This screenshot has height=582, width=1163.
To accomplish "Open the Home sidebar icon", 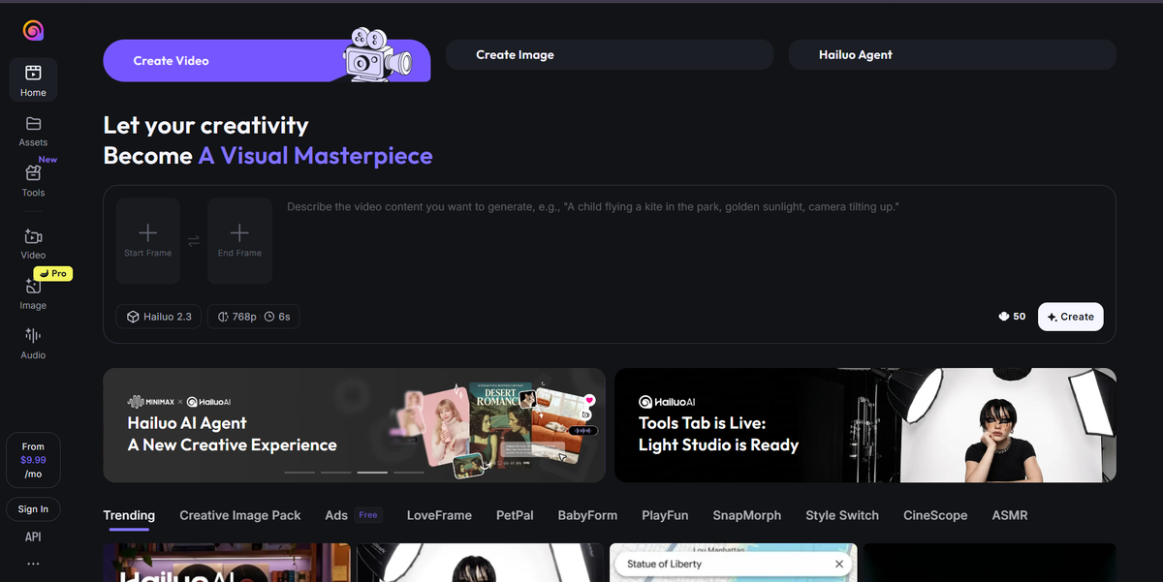I will tap(33, 79).
